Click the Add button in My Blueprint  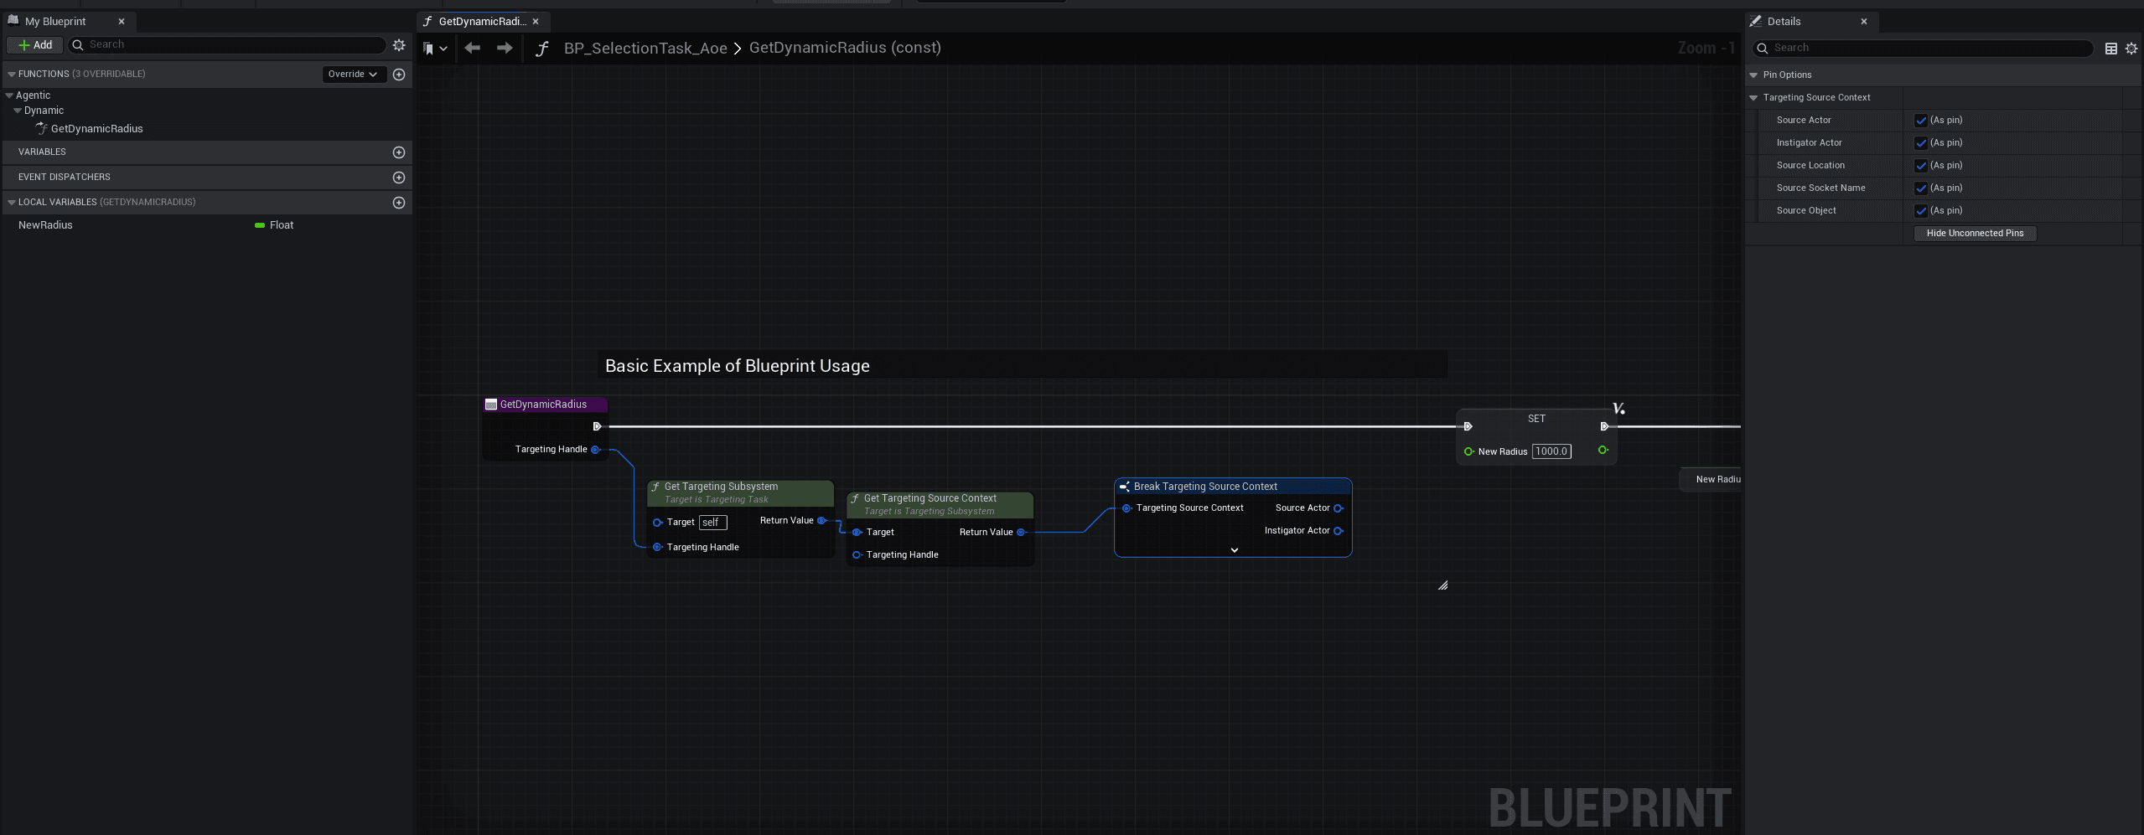[x=34, y=44]
